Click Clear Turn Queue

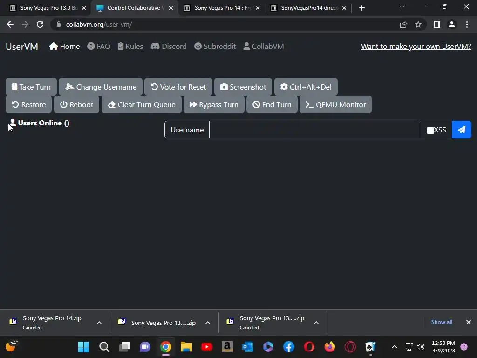[142, 104]
